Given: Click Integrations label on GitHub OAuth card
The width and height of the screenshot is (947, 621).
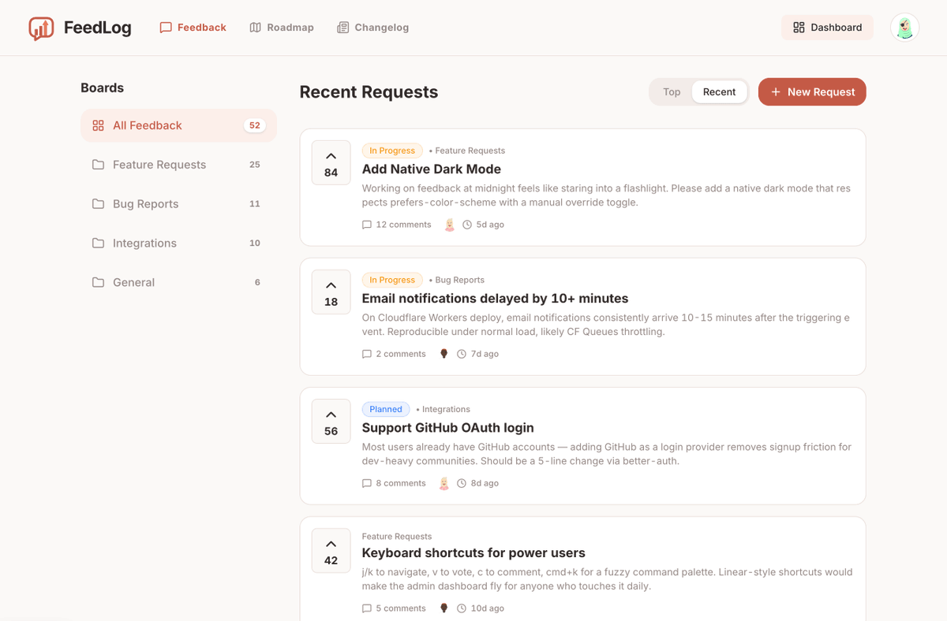Looking at the screenshot, I should (446, 409).
